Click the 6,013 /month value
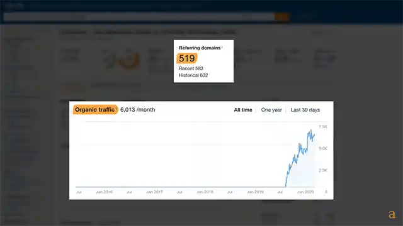Screen dimensions: 403x226 tap(138, 110)
